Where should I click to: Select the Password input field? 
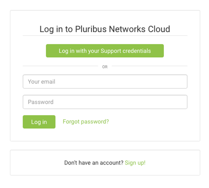click(105, 102)
